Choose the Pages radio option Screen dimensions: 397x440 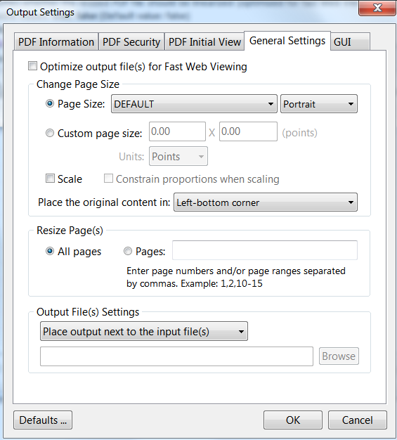[x=128, y=251]
